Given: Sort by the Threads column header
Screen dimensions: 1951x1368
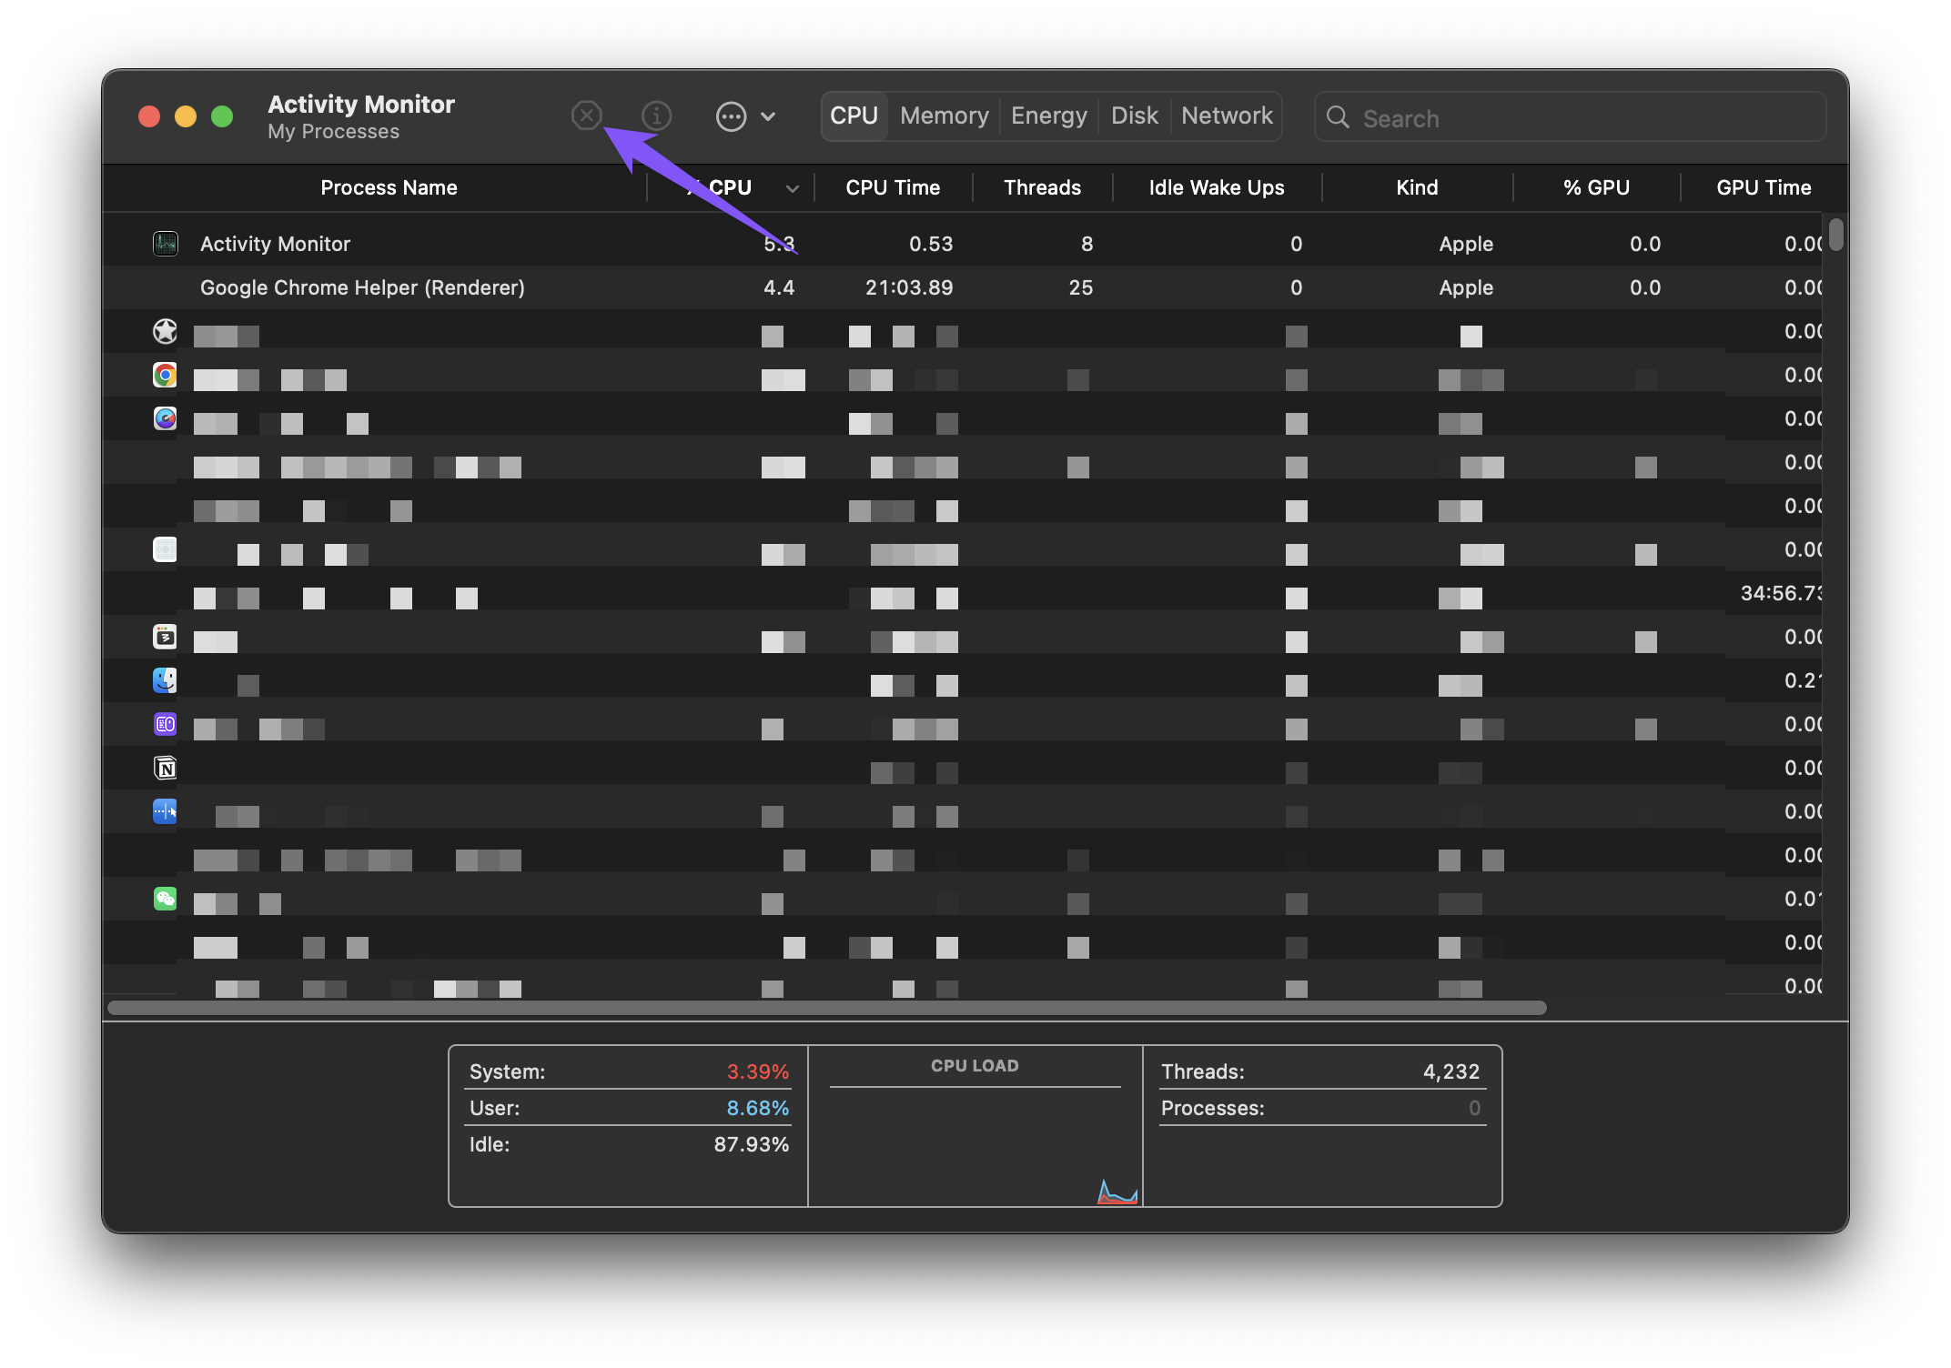Looking at the screenshot, I should tap(1042, 187).
